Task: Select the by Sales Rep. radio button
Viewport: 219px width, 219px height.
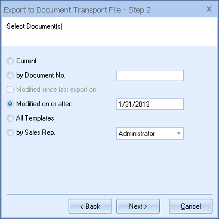Action: click(10, 132)
